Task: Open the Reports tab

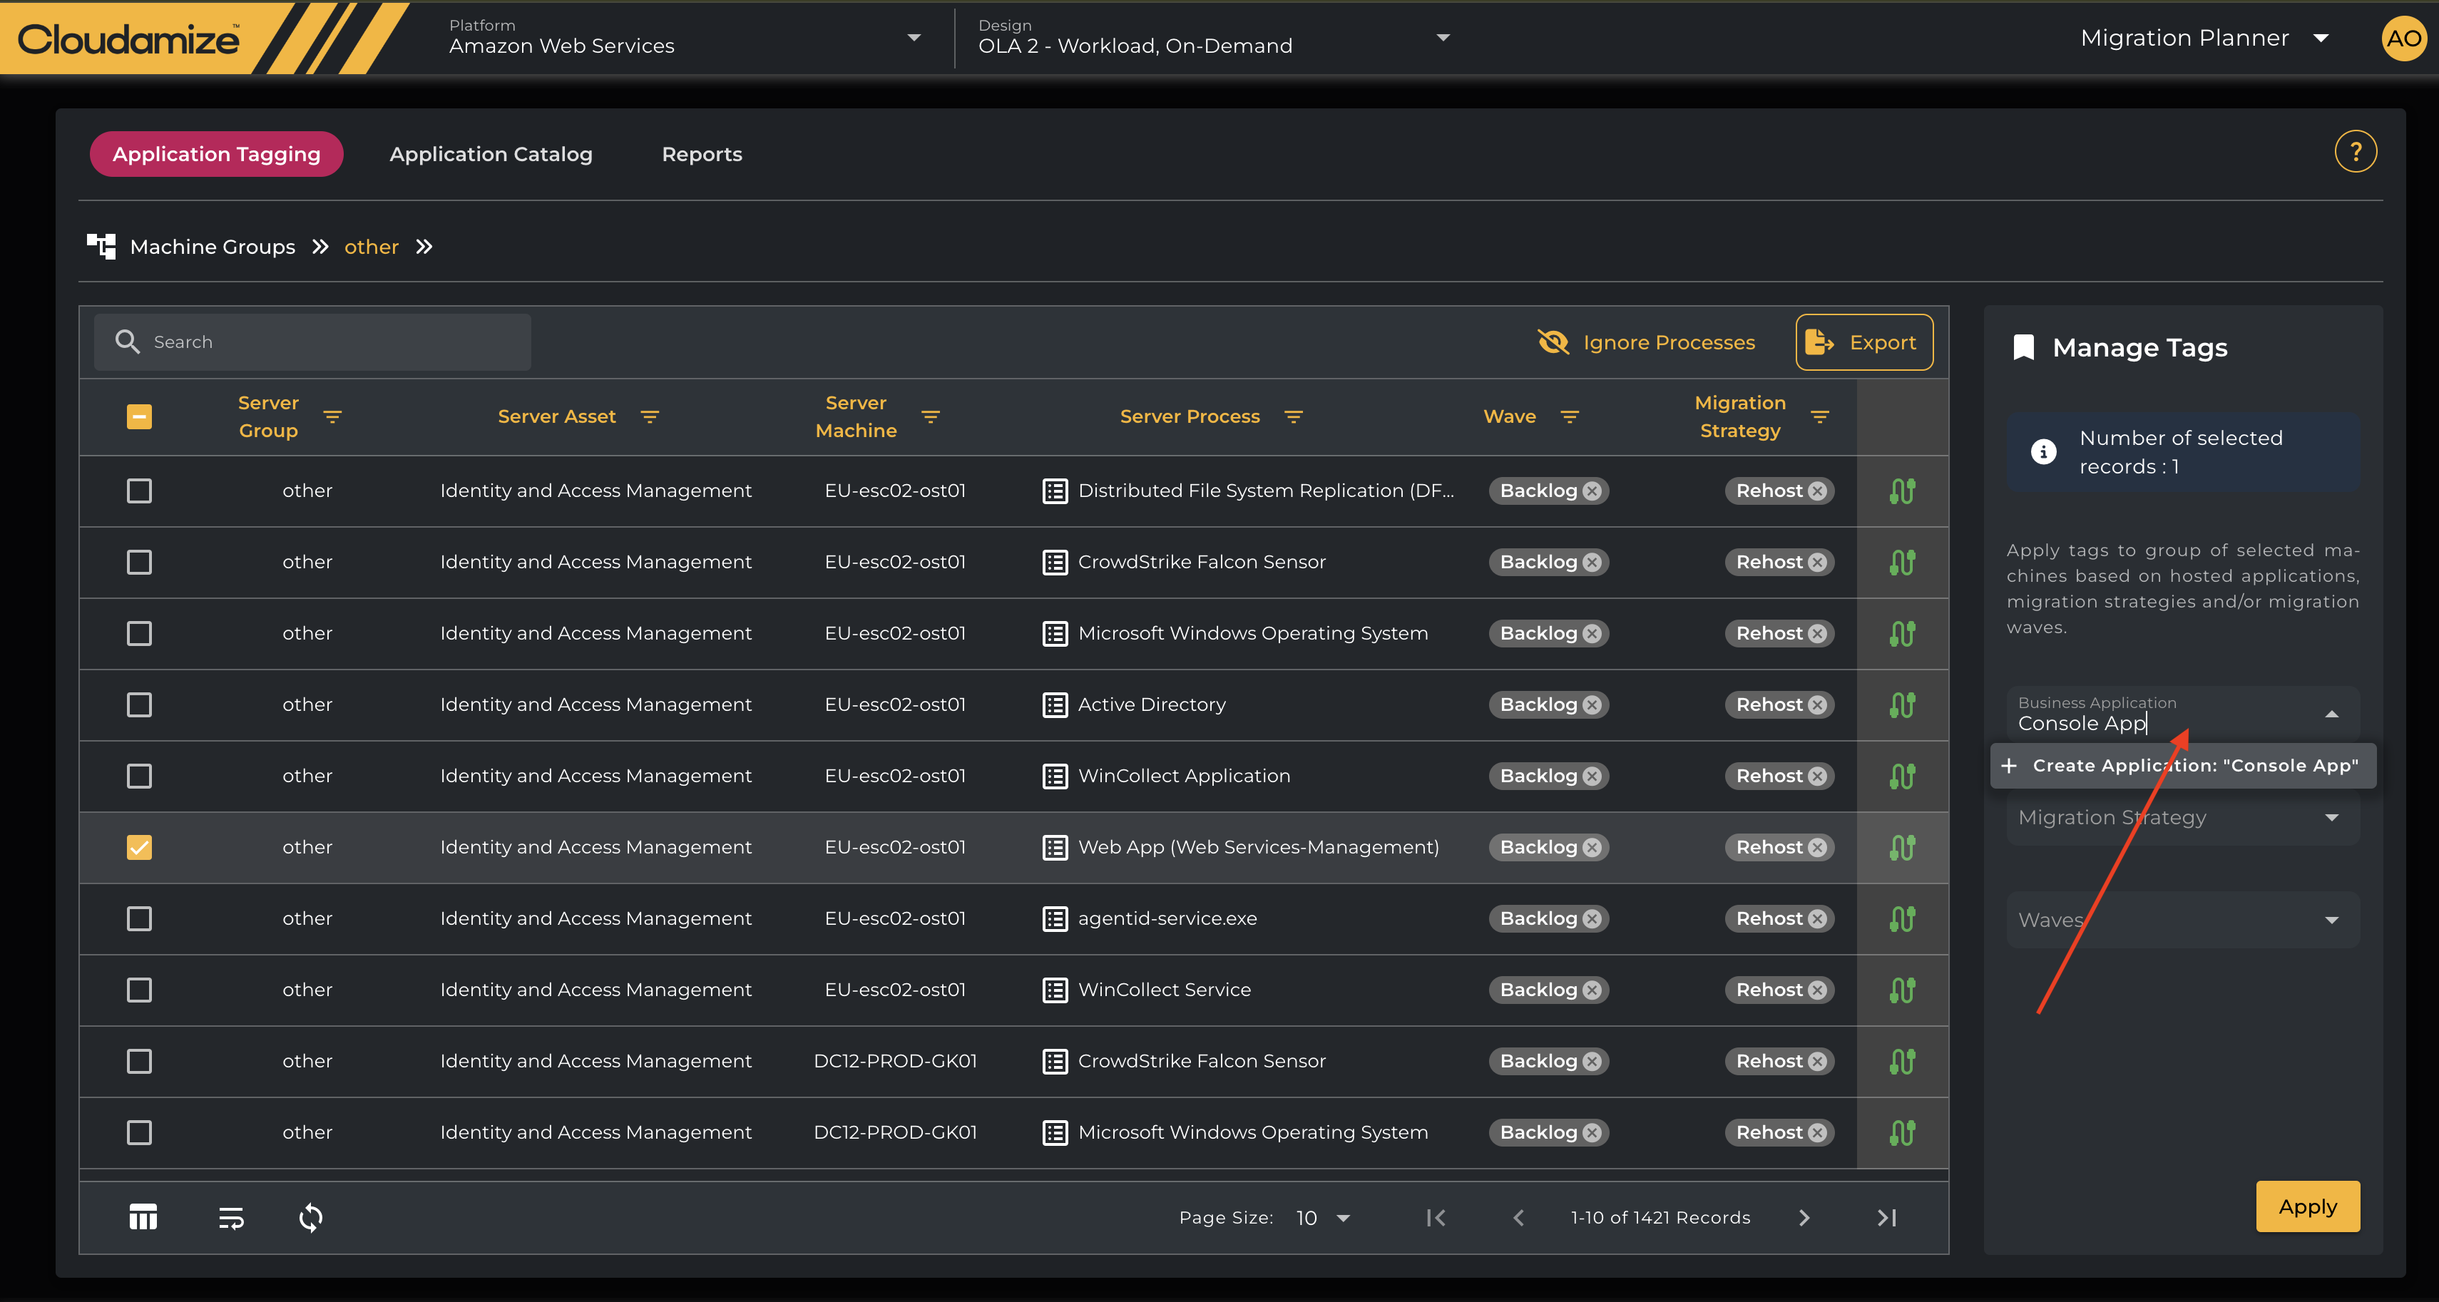Action: 702,154
